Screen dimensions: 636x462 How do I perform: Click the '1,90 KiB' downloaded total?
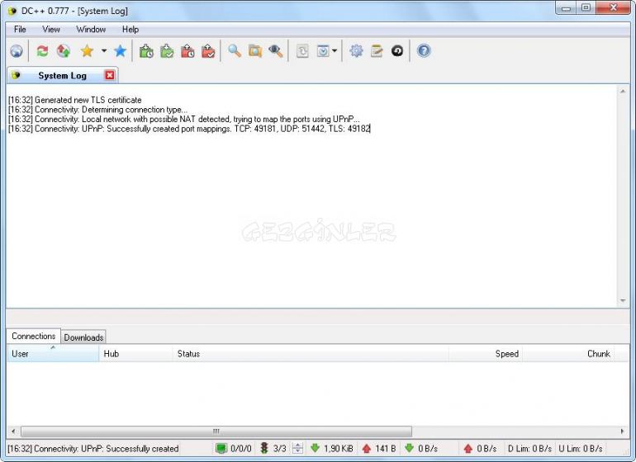coord(339,449)
